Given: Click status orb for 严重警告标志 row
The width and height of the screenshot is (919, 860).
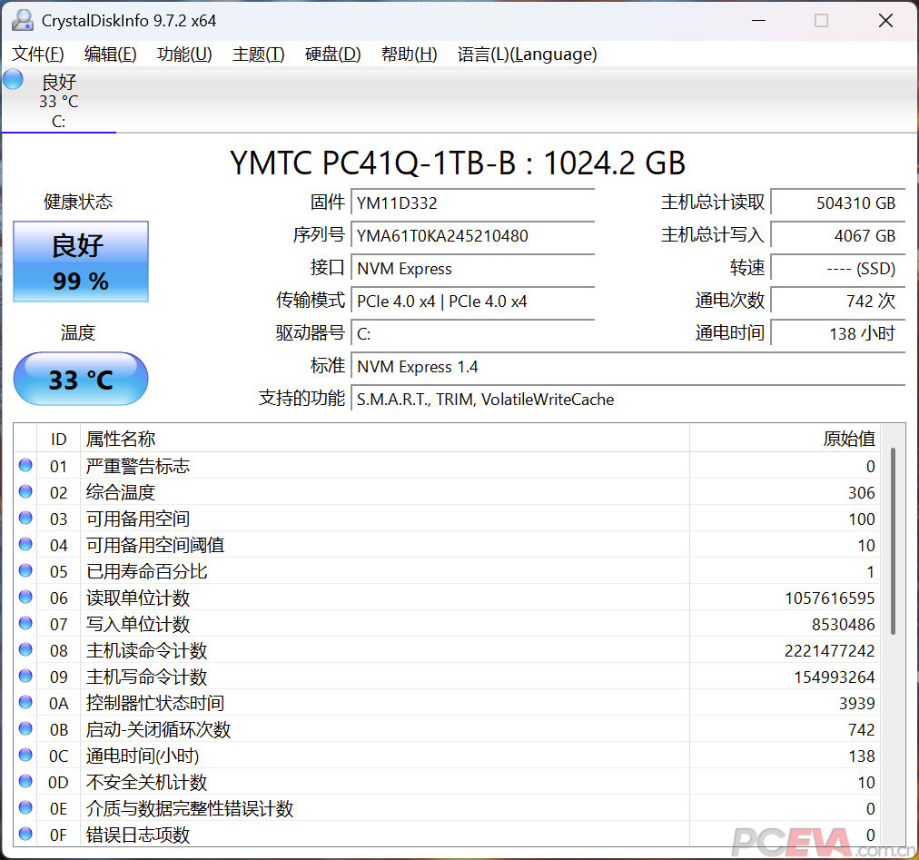Looking at the screenshot, I should (25, 466).
